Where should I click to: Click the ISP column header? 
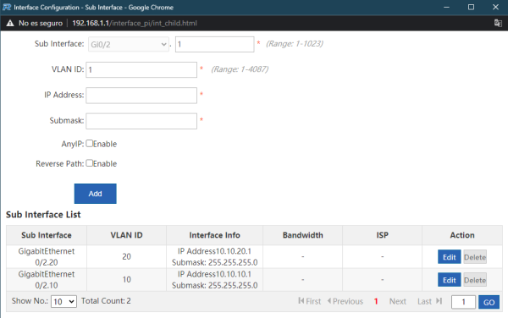click(383, 235)
